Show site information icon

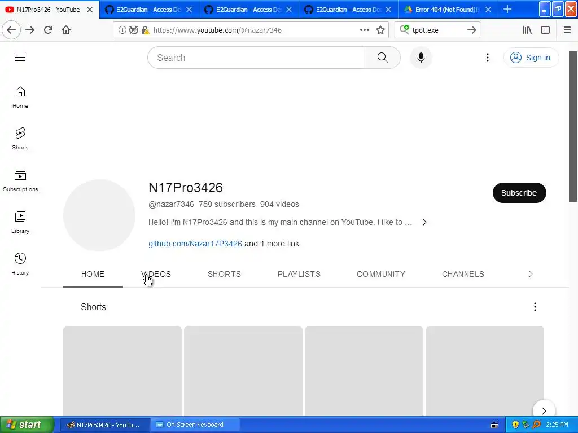(x=122, y=30)
